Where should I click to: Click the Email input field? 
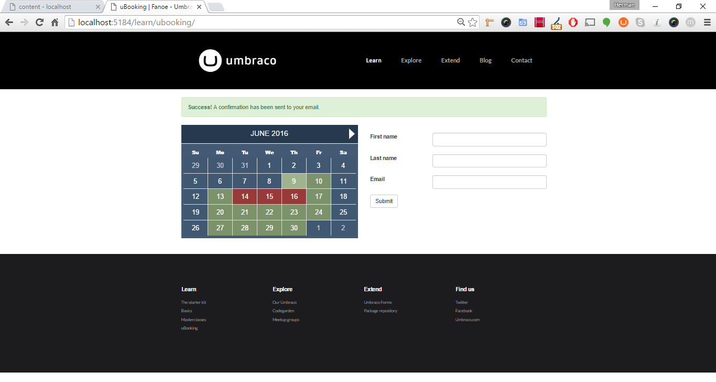(x=490, y=182)
